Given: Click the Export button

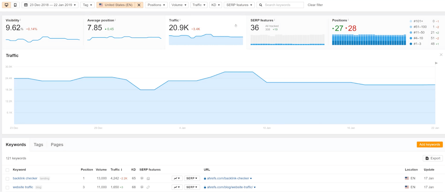Looking at the screenshot, I should click(x=433, y=158).
